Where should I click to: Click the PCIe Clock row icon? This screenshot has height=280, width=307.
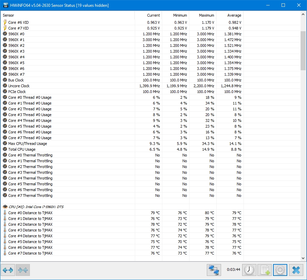coord(5,92)
